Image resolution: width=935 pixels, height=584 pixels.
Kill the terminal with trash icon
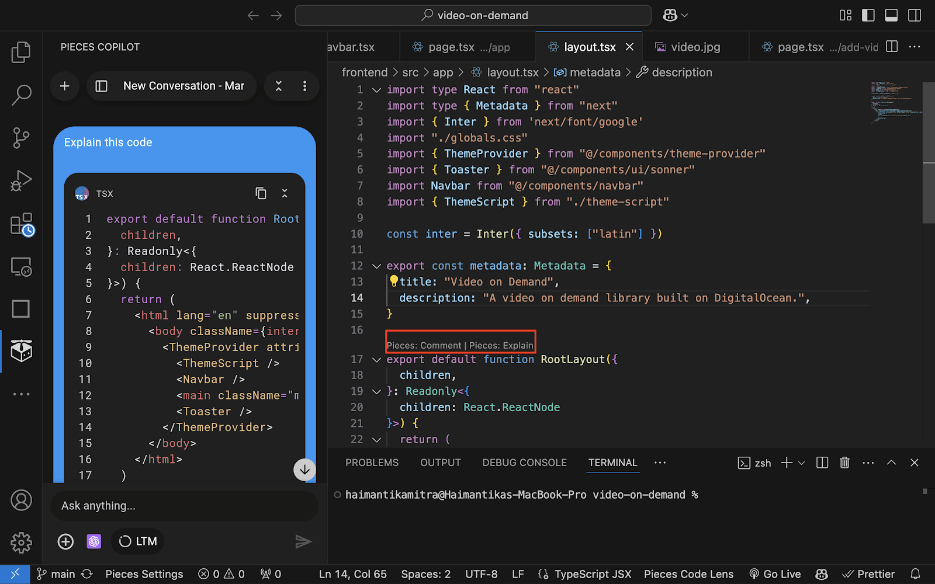point(844,463)
